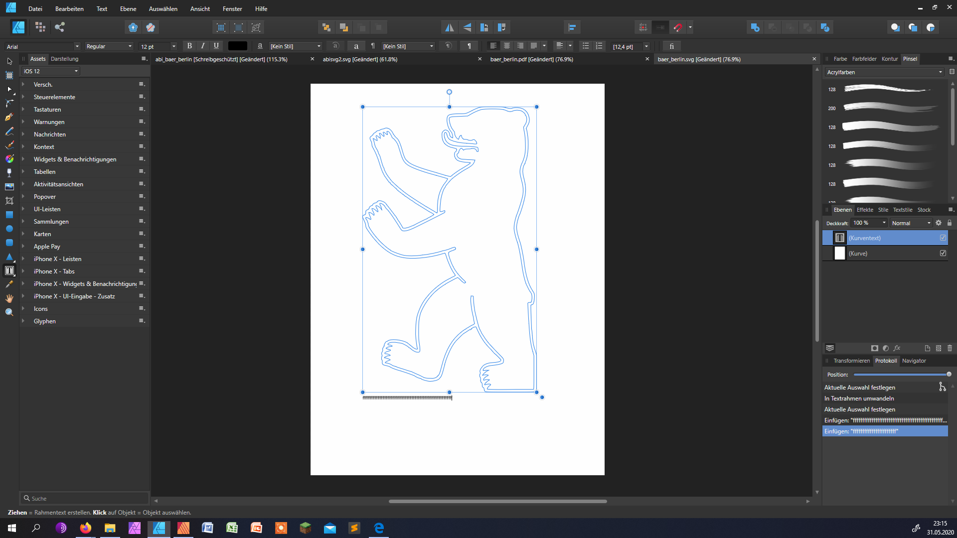The image size is (957, 538).
Task: Click the Add boolean operation icon
Action: click(755, 27)
